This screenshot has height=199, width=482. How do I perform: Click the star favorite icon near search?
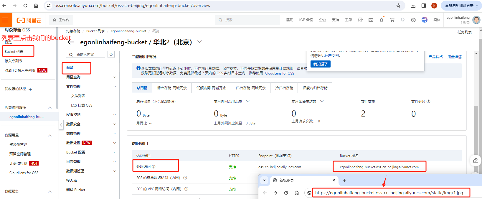click(111, 55)
